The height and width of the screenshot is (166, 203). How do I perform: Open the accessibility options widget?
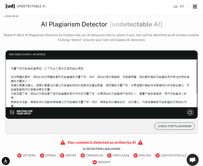6,161
